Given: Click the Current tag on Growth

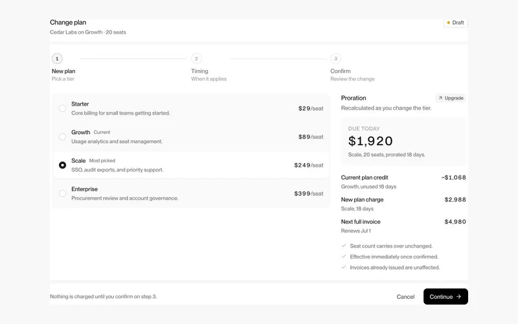Looking at the screenshot, I should point(102,132).
